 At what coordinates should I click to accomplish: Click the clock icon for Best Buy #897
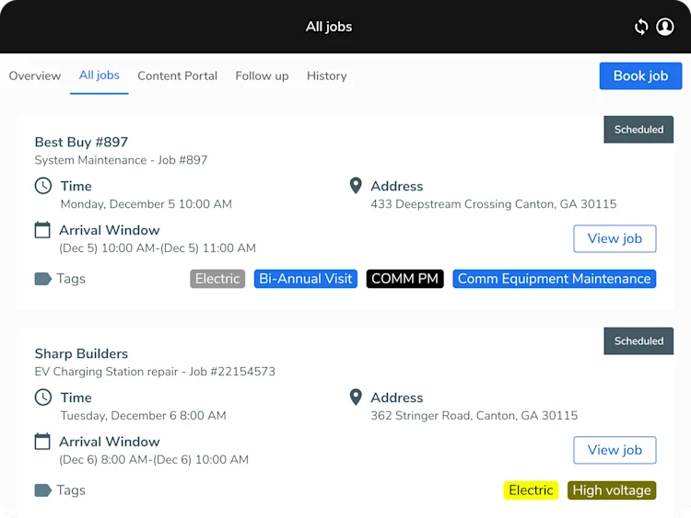43,186
